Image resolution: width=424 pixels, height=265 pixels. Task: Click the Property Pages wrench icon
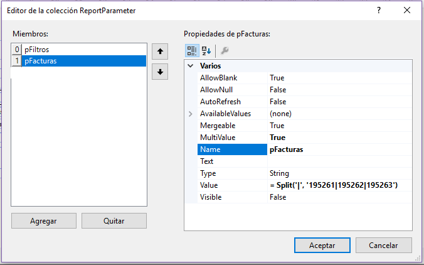tap(225, 51)
